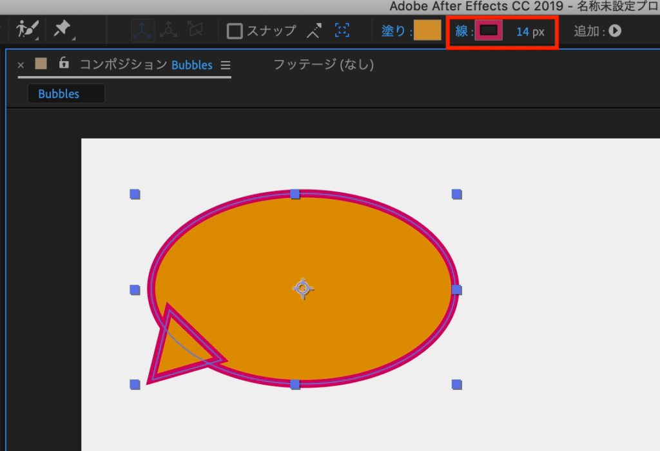This screenshot has height=451, width=660.
Task: Click the top-right transform handle
Action: tap(457, 194)
